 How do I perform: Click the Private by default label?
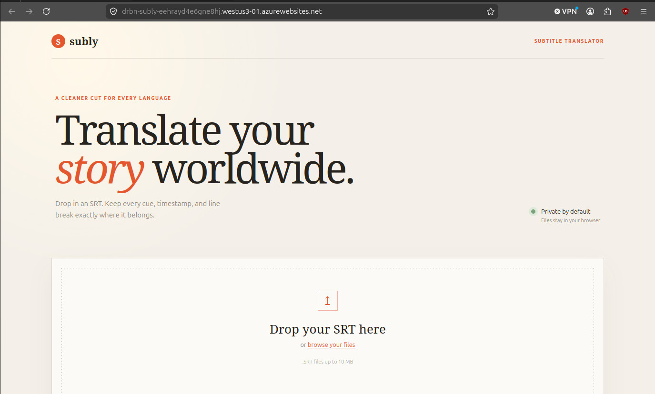click(x=565, y=211)
